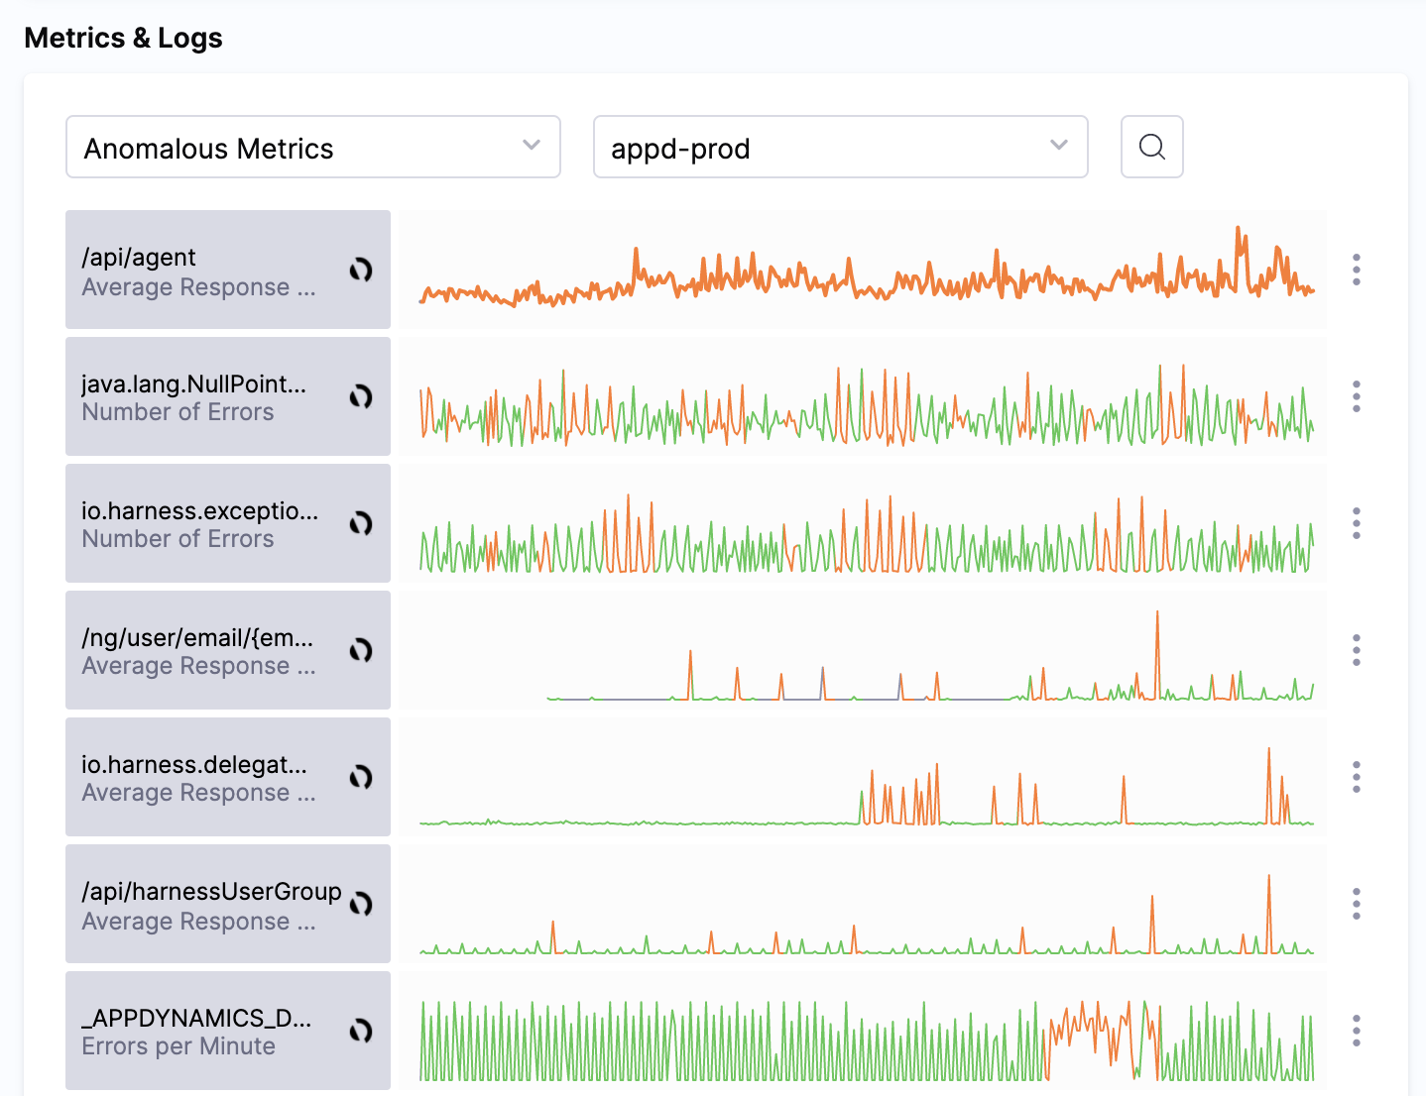The image size is (1426, 1096).
Task: Open the three-dot menu for io.harness.delegat row
Action: (x=1356, y=777)
